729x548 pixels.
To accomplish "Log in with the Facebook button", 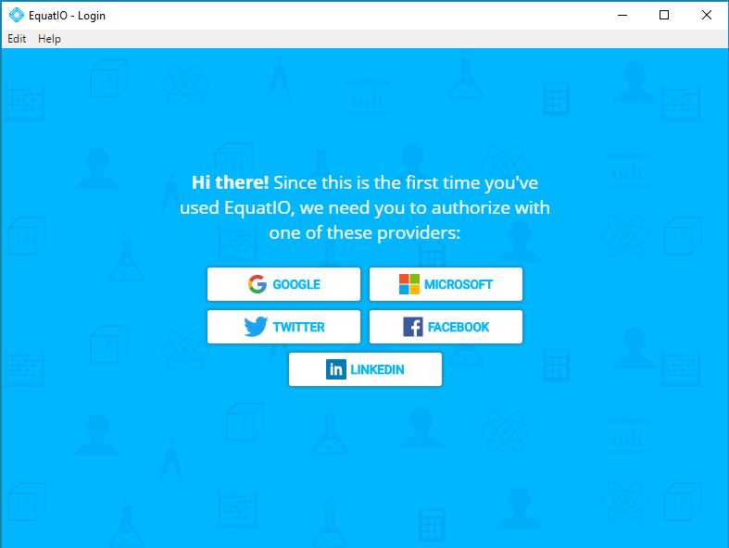I will point(446,327).
